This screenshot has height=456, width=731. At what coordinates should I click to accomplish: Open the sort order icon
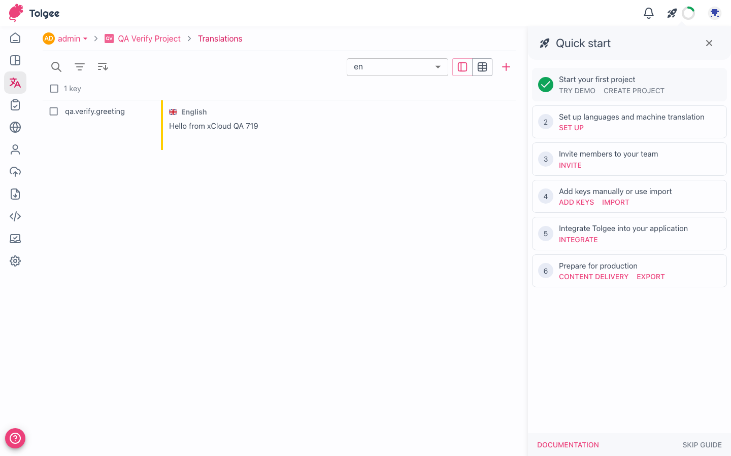pos(103,67)
